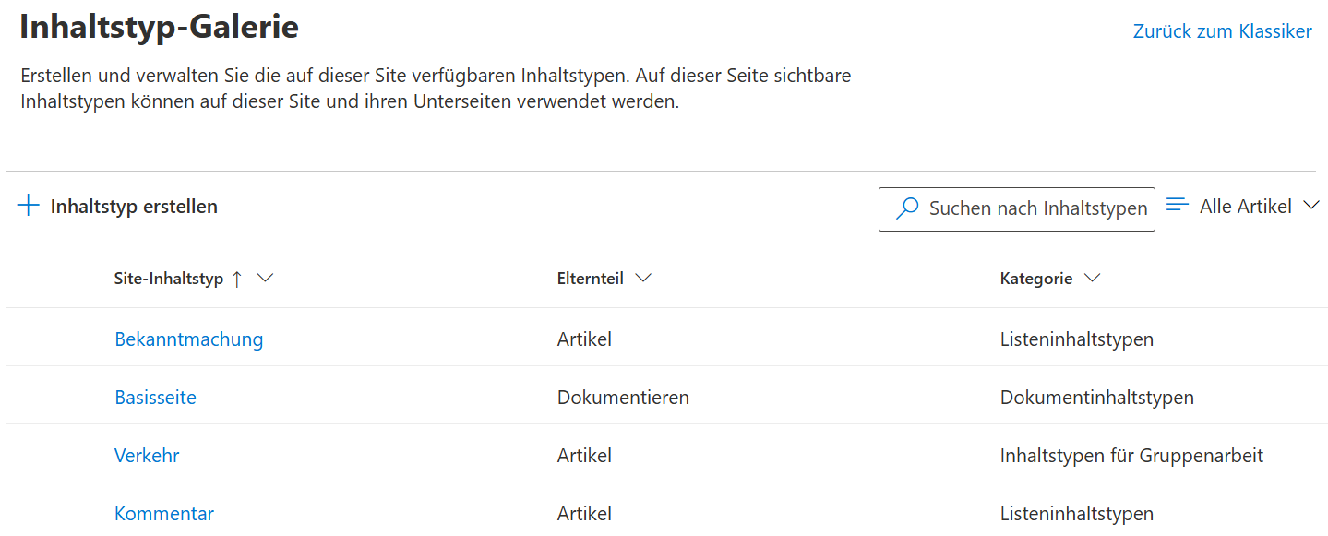
Task: Click the list view icon beside Alle Artikel
Action: 1177,205
